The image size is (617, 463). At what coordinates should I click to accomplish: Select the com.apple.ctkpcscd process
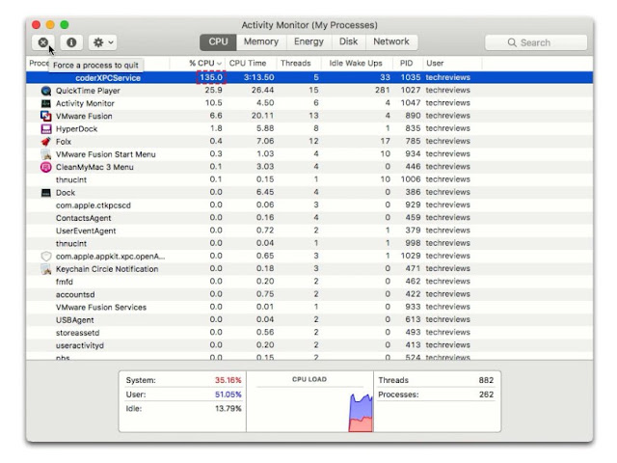coord(94,205)
